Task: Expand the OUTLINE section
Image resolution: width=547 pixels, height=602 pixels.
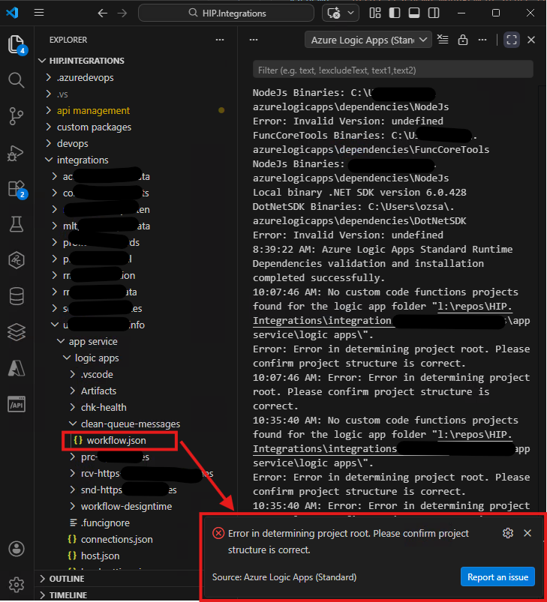Action: tap(67, 579)
